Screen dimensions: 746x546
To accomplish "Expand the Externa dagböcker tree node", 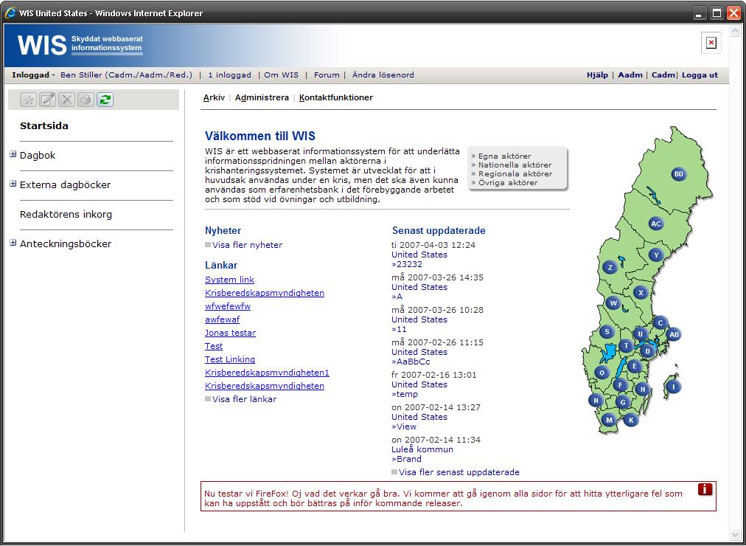I will point(13,184).
